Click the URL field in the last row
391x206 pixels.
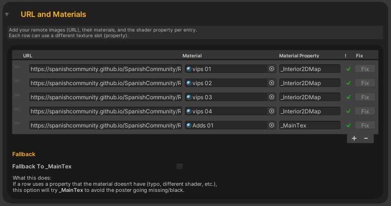coord(105,126)
